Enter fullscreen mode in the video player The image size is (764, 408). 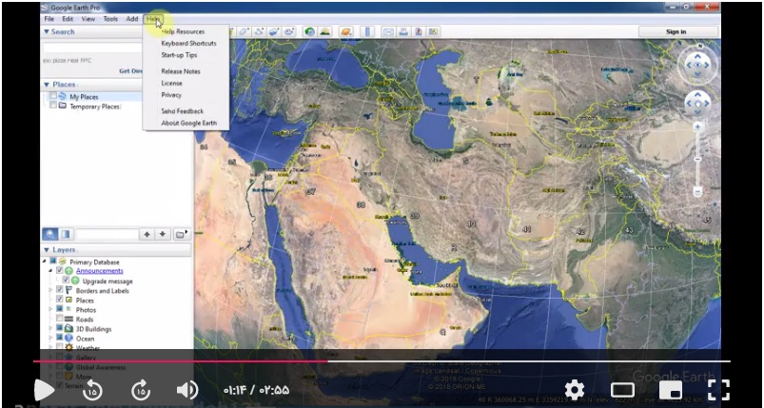coord(718,389)
